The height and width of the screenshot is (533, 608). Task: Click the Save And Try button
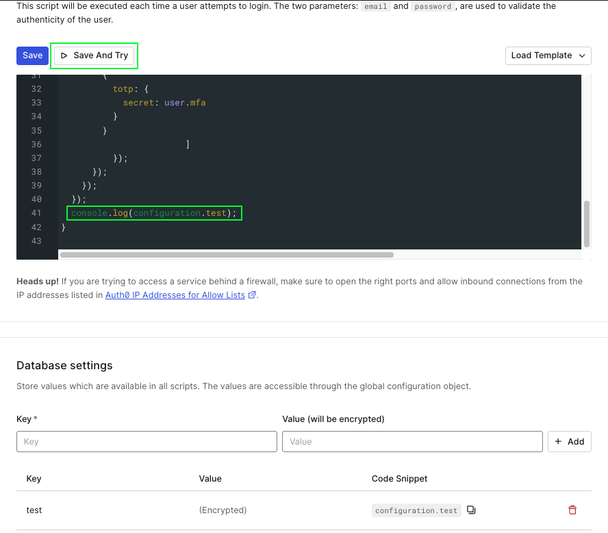[94, 55]
